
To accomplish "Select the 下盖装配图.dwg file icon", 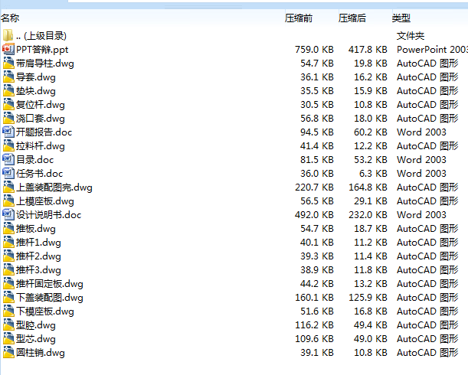I will [8, 298].
